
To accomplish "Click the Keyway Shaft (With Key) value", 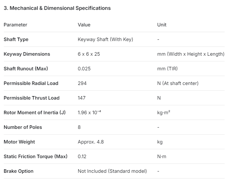I will 105,39.
